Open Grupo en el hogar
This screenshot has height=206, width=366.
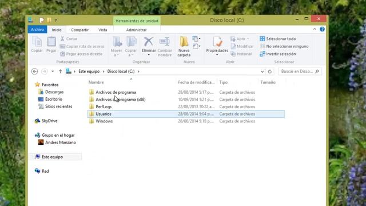point(55,135)
